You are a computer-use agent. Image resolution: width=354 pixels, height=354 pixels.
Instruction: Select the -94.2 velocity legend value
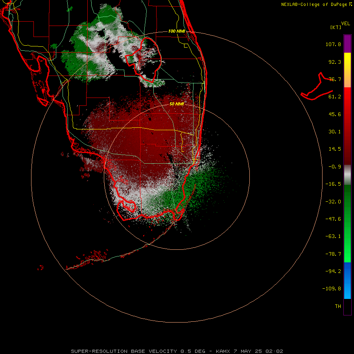click(333, 271)
